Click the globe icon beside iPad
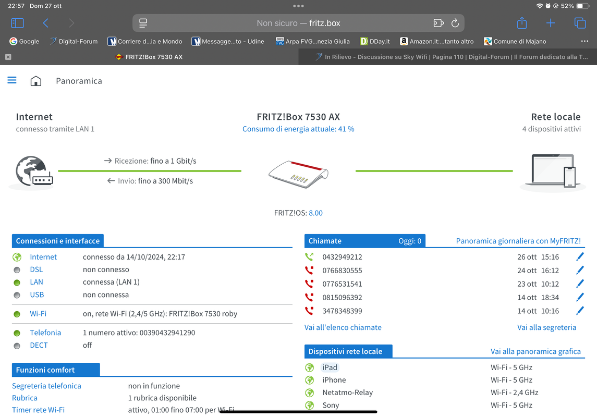 click(x=310, y=367)
